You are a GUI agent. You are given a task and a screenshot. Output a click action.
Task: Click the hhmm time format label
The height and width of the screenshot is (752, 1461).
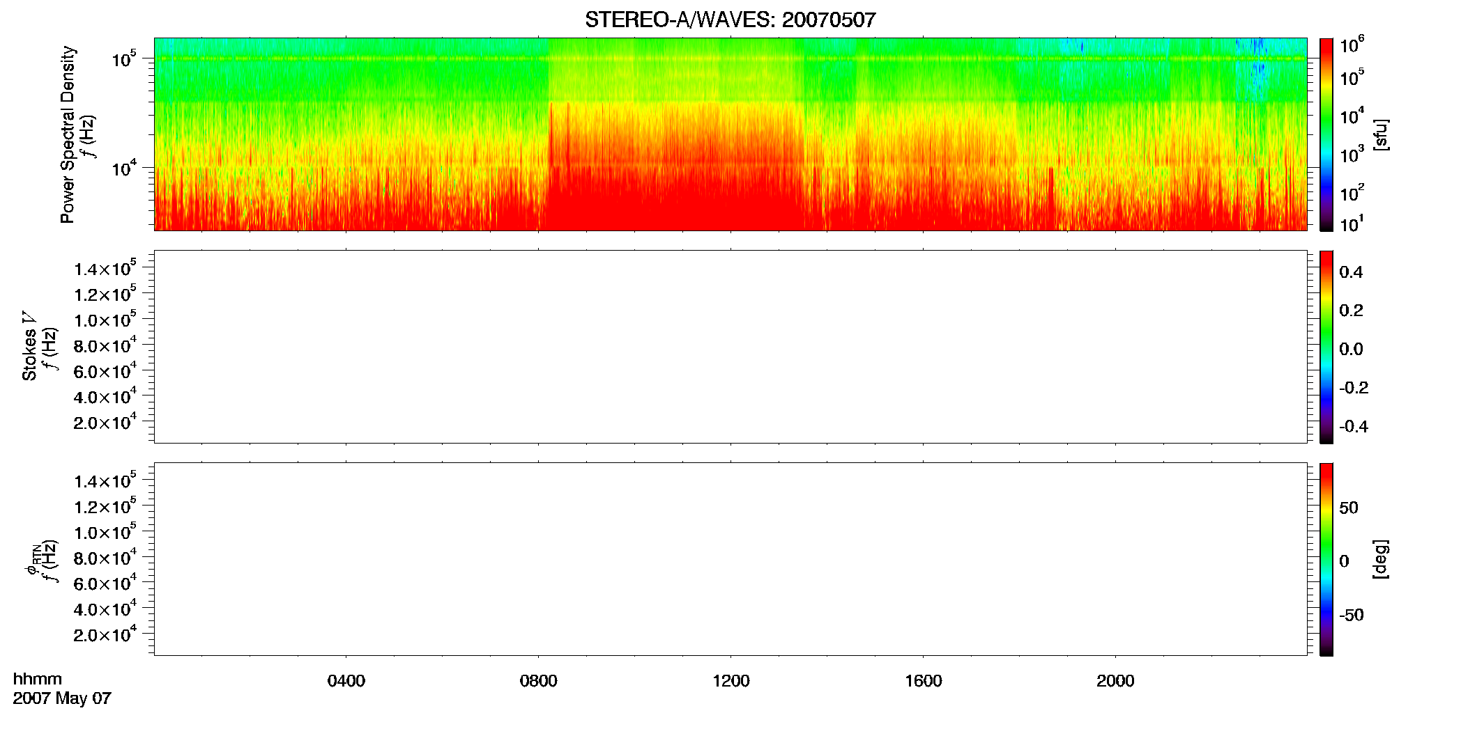tap(38, 679)
